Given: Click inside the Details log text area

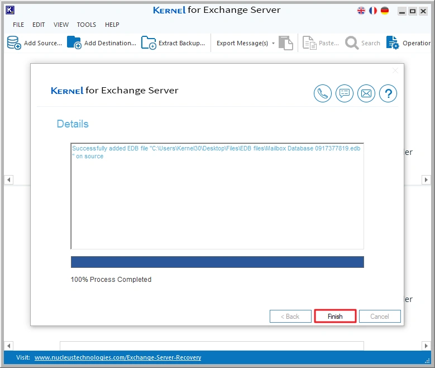Looking at the screenshot, I should coord(217,201).
